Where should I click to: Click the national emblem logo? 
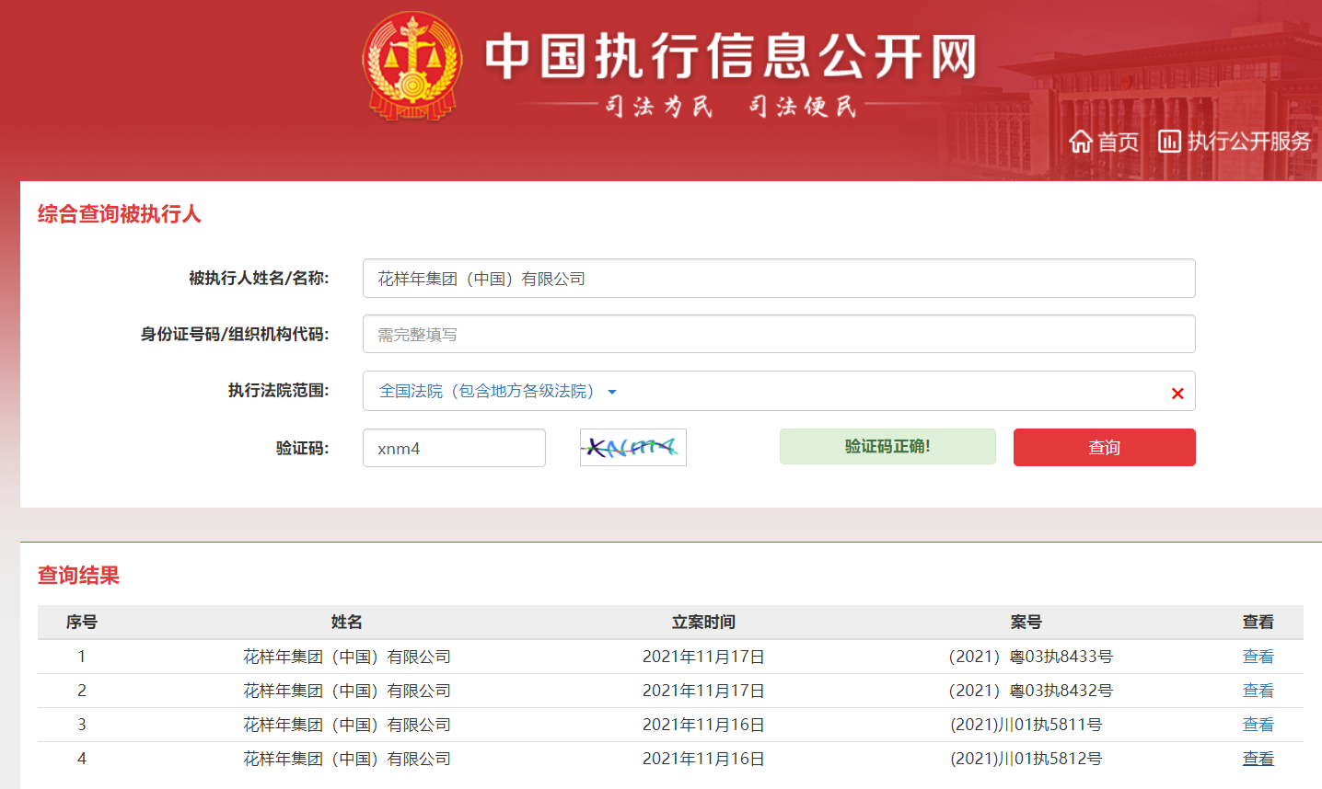[412, 66]
